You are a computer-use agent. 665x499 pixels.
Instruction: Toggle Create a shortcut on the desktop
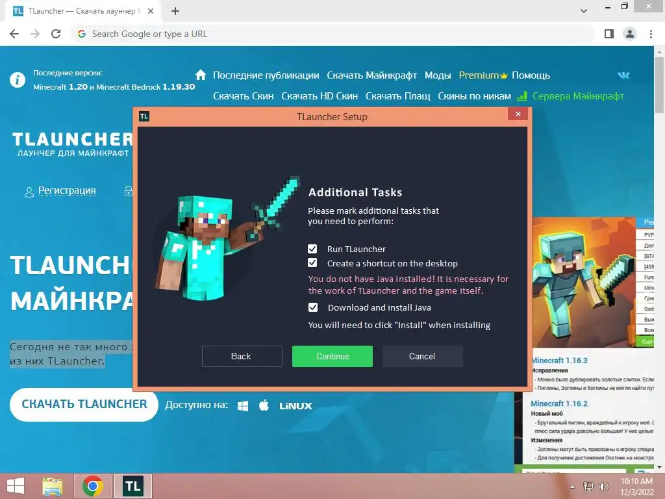(x=312, y=263)
